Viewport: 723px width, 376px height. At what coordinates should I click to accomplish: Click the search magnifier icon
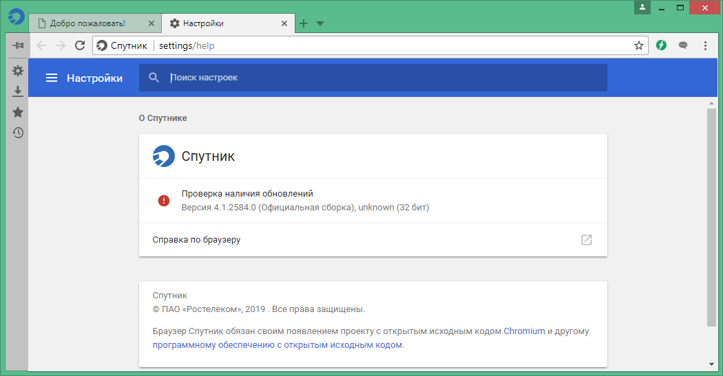154,78
